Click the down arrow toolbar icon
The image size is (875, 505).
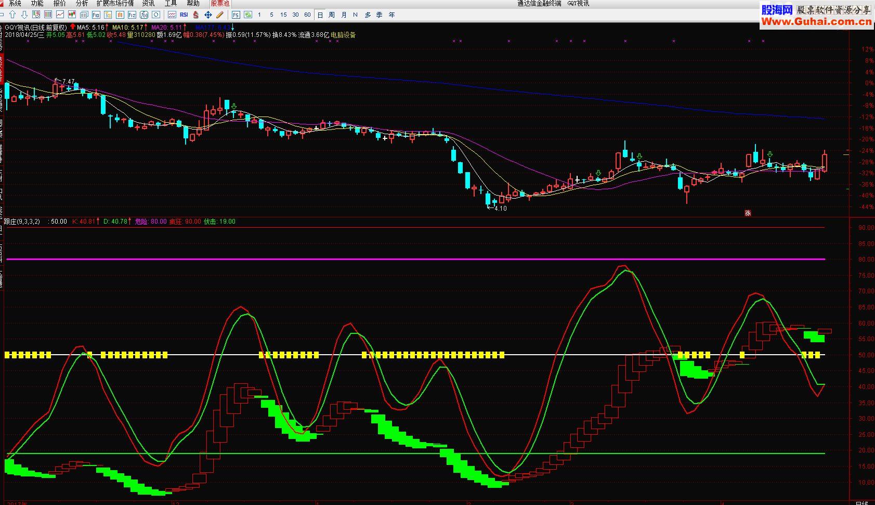24,15
